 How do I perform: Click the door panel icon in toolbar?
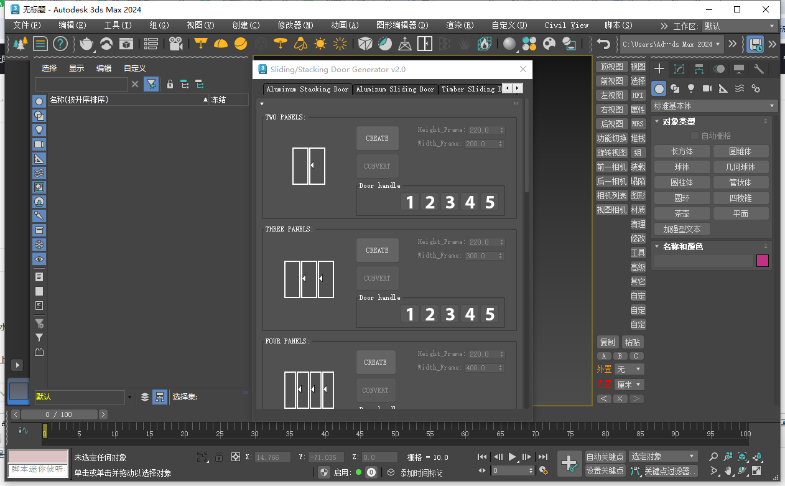[x=425, y=44]
